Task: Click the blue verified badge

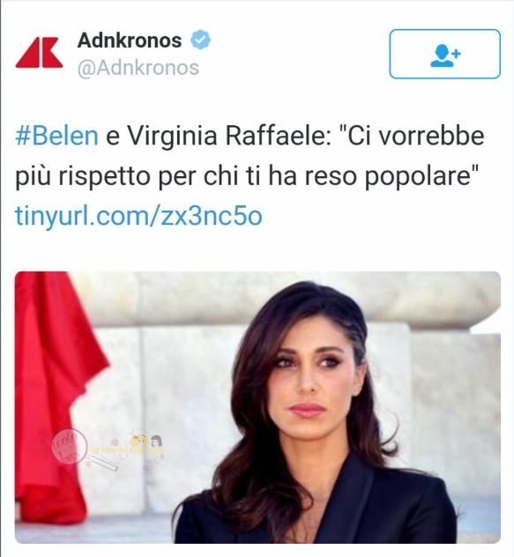Action: point(201,40)
